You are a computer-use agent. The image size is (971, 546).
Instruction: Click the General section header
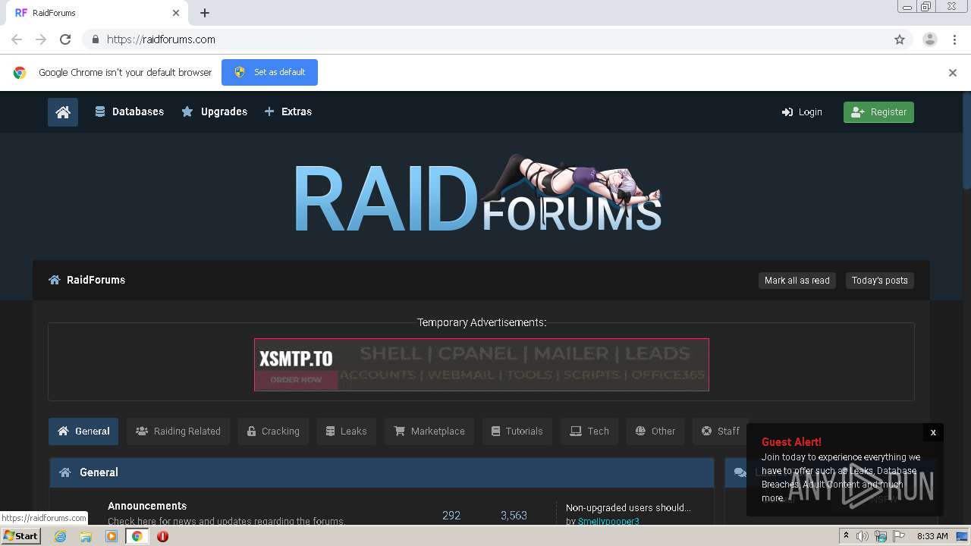(382, 472)
